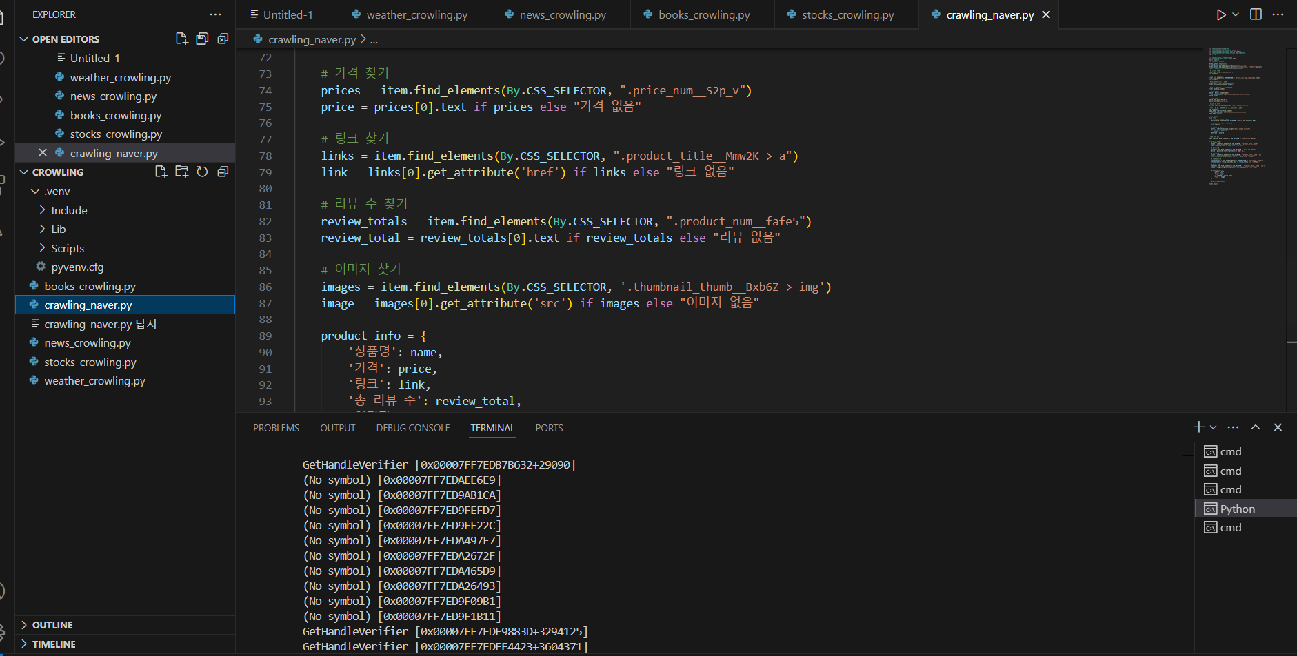
Task: Click New File icon in CROWLING header
Action: coord(161,172)
